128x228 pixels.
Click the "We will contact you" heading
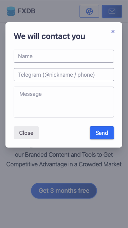(x=49, y=36)
